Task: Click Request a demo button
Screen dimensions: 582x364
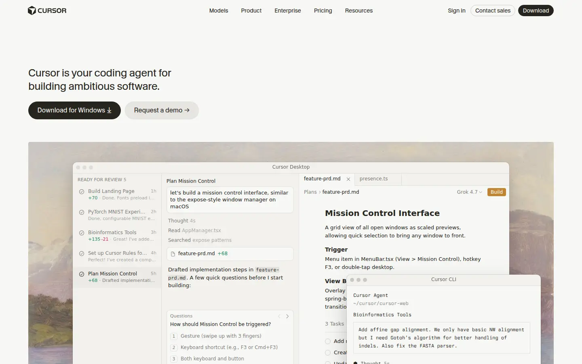Action: (x=162, y=110)
